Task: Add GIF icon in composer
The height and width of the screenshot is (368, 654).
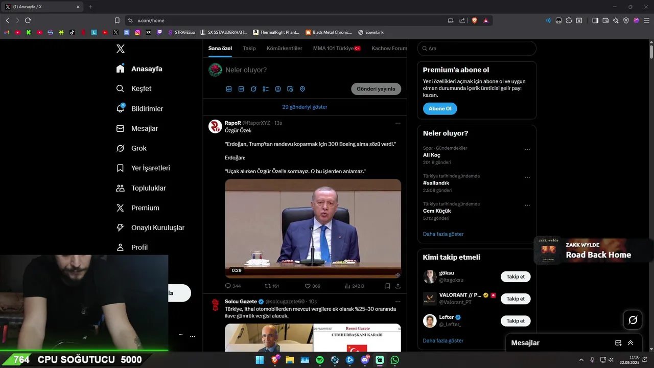Action: pos(241,89)
